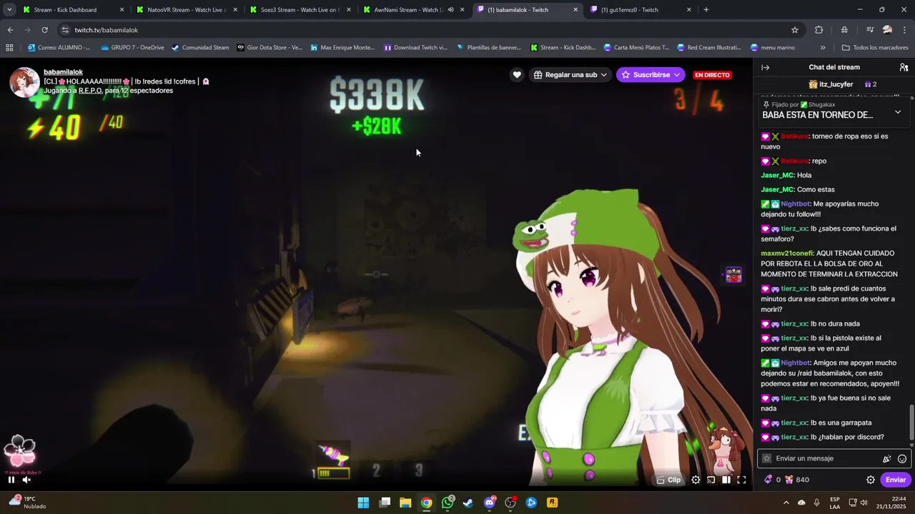This screenshot has width=915, height=514.
Task: Enter fullscreen mode on player
Action: (x=741, y=480)
